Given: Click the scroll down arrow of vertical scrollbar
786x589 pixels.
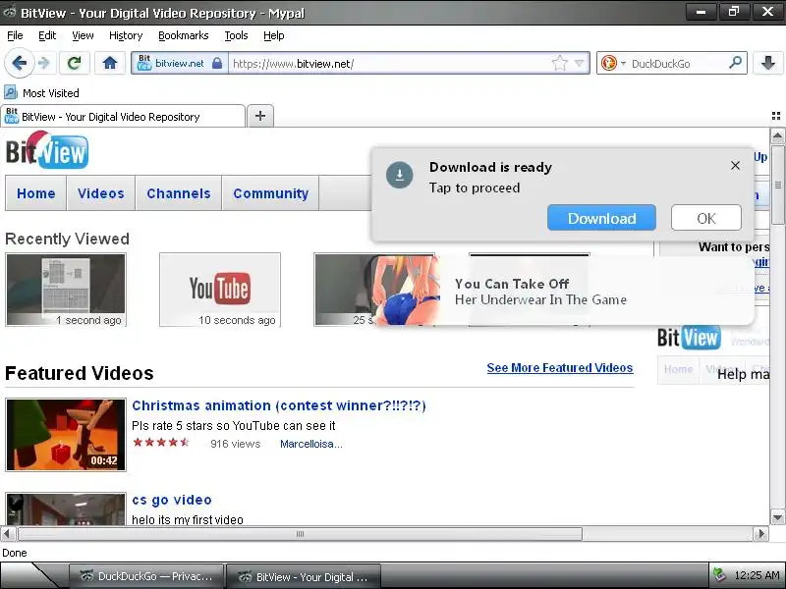Looking at the screenshot, I should (777, 517).
